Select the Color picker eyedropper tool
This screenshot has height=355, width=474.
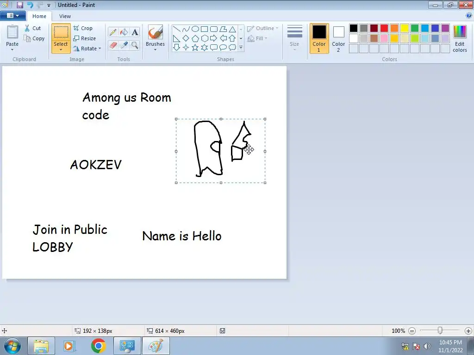[x=124, y=45]
